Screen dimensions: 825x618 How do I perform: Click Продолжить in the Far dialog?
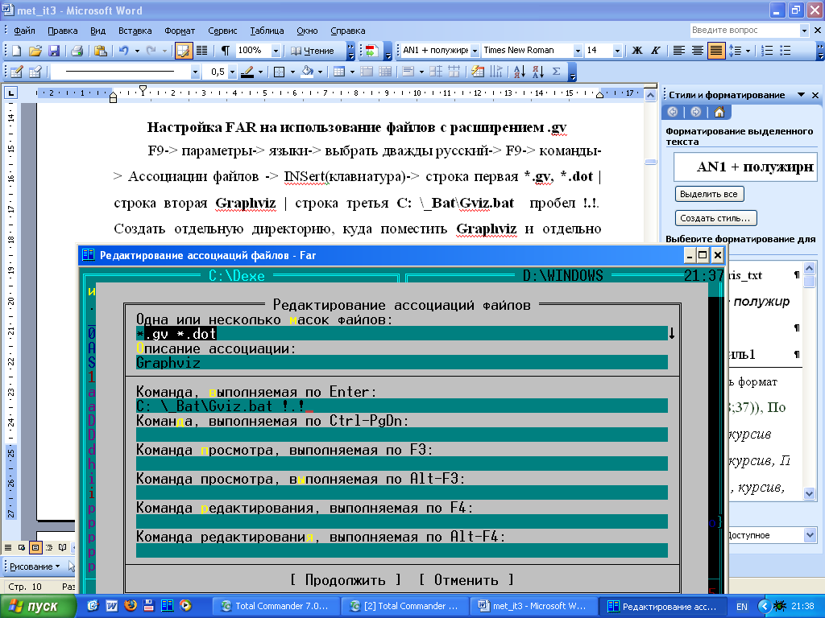pyautogui.click(x=345, y=579)
